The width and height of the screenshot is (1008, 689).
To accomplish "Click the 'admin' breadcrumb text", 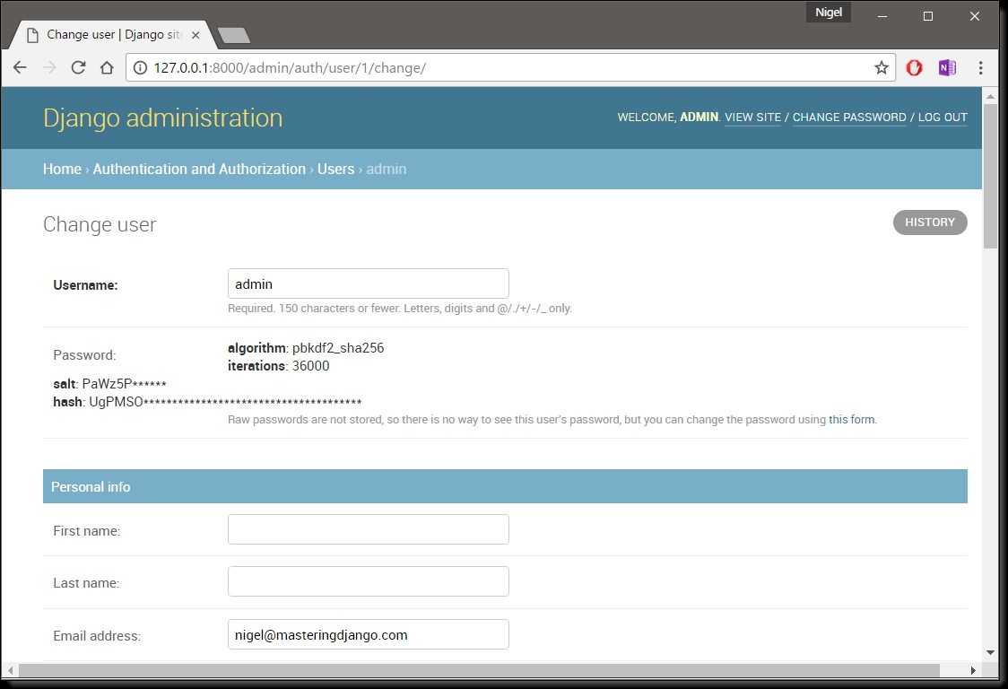I will click(x=387, y=170).
